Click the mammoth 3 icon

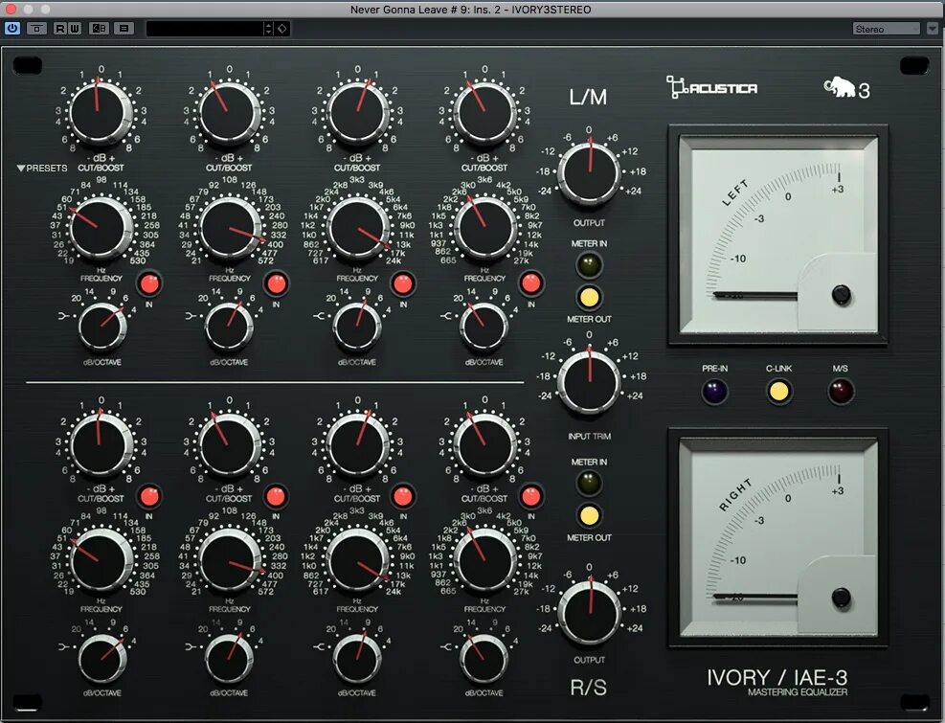click(x=846, y=89)
